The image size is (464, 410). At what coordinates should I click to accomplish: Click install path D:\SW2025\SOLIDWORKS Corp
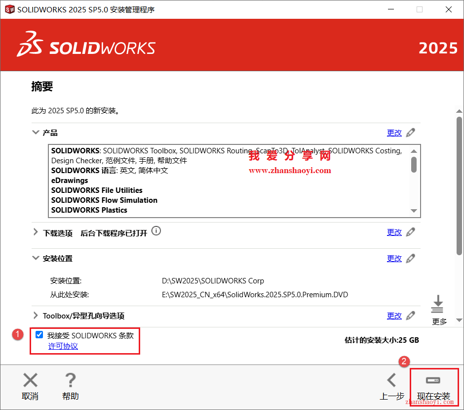tap(213, 281)
